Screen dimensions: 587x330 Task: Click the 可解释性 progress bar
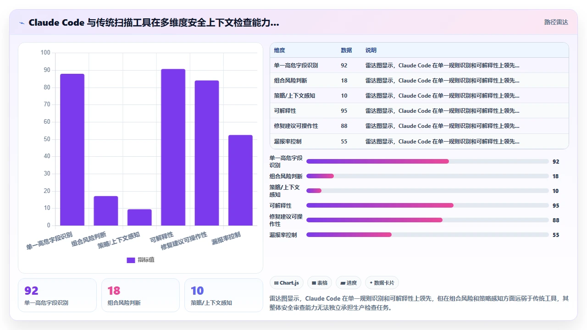(x=427, y=205)
